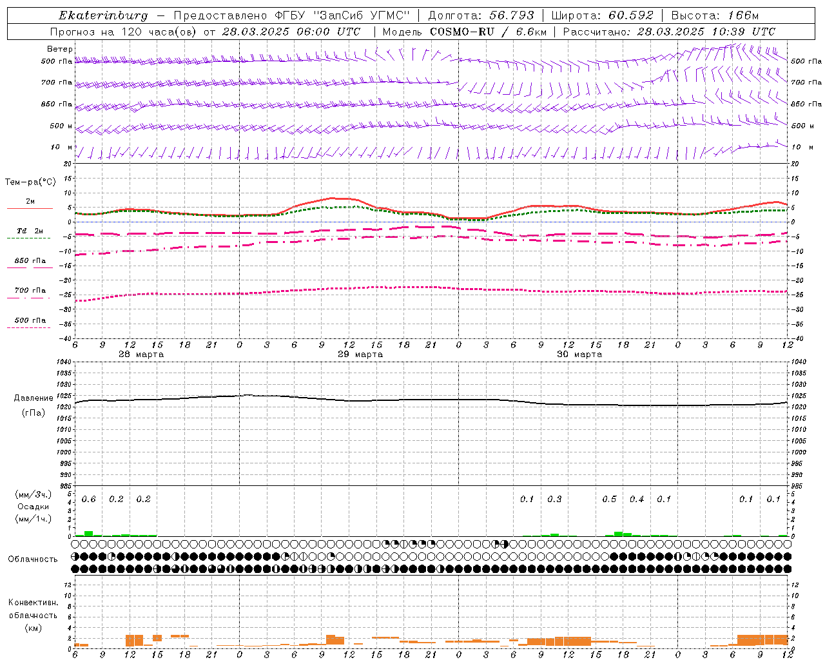The width and height of the screenshot is (825, 660).
Task: Click the '(гПа)' unit under Давление
Action: 34,412
